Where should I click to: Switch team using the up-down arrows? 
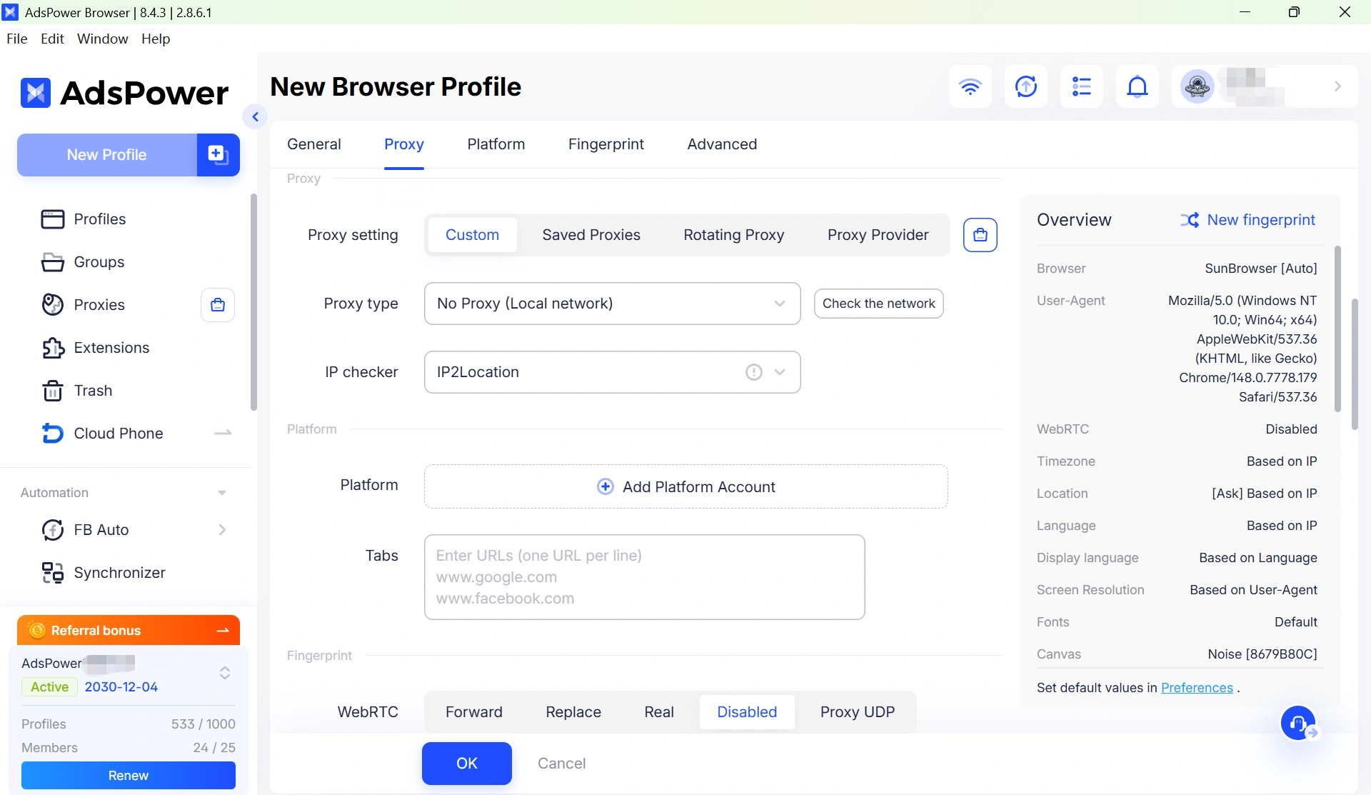point(224,673)
